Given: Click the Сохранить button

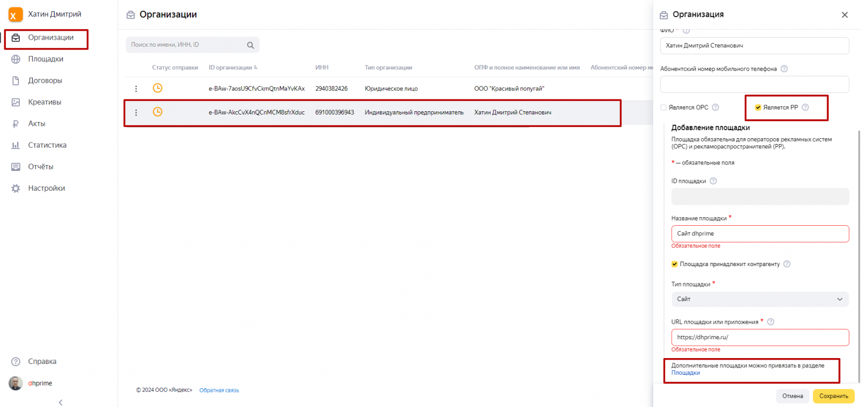Looking at the screenshot, I should 834,396.
